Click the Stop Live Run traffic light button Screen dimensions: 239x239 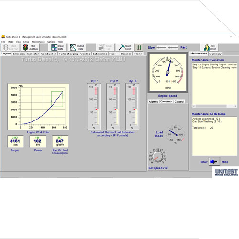30,47
